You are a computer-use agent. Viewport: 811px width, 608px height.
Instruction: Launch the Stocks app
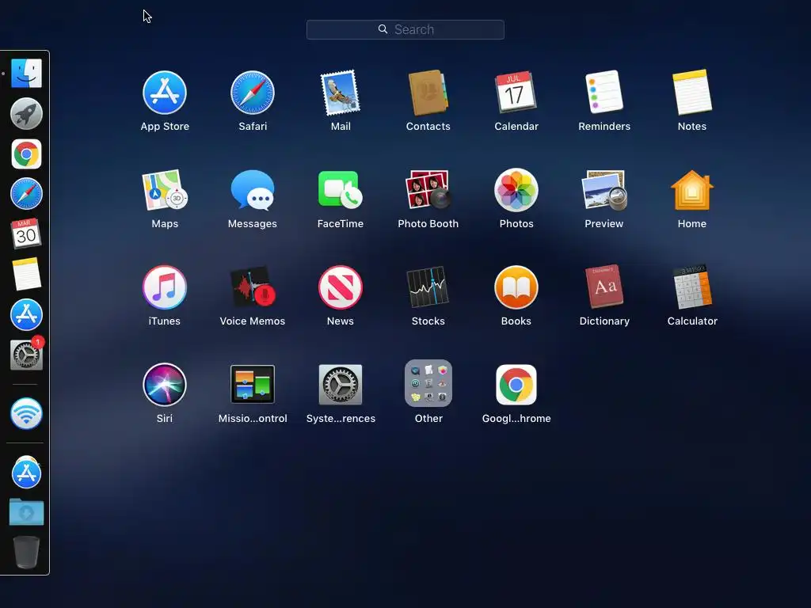428,287
